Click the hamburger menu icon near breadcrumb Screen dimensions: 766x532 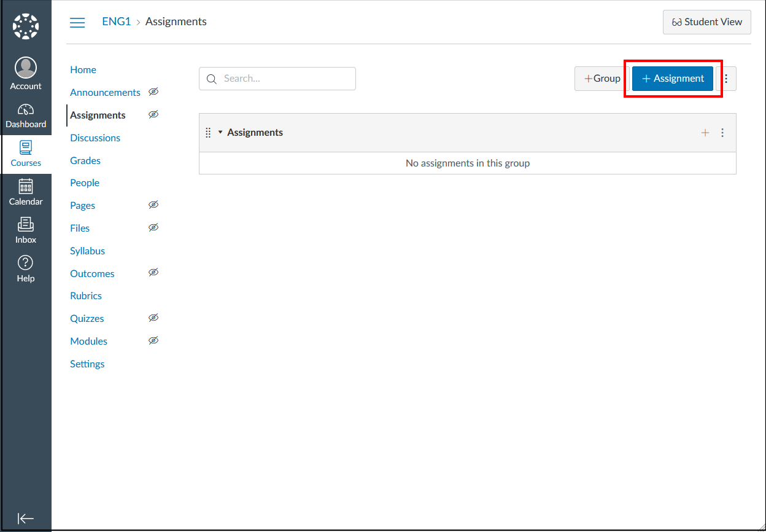(77, 22)
